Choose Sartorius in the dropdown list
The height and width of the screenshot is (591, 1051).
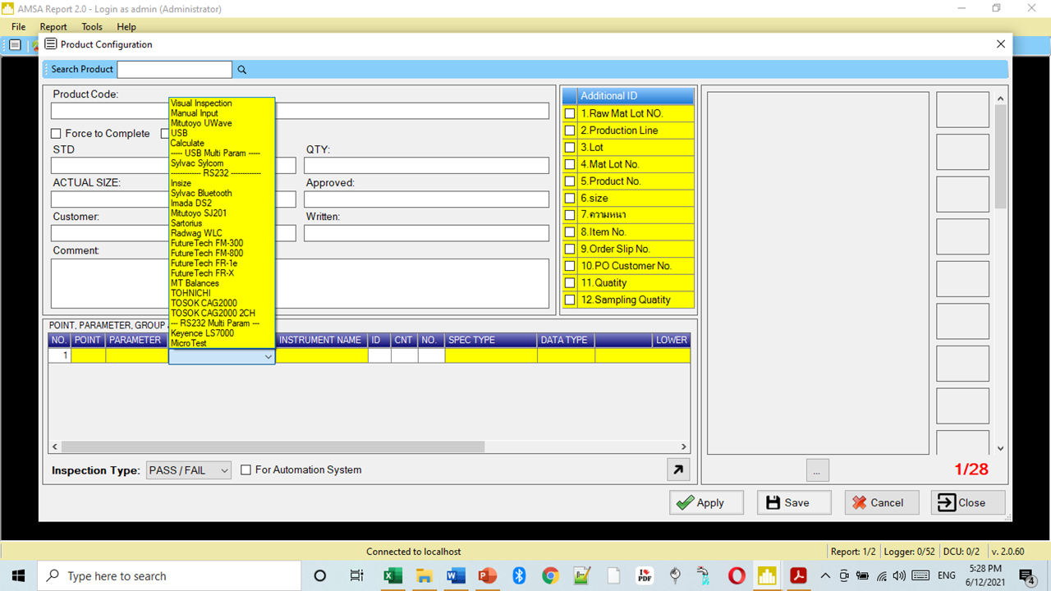186,223
